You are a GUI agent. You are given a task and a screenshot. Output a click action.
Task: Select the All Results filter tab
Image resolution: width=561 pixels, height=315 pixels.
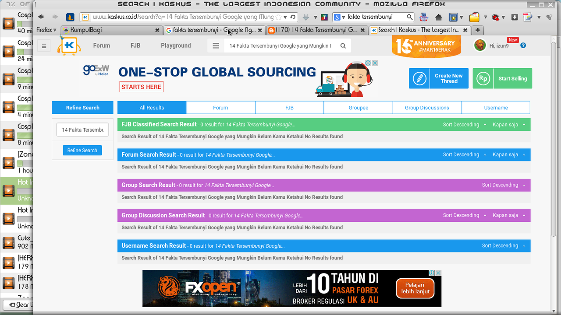coord(152,108)
